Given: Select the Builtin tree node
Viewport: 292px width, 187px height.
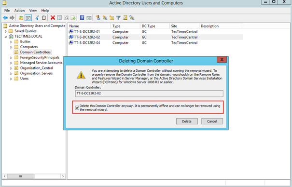Looking at the screenshot, I should pos(25,41).
